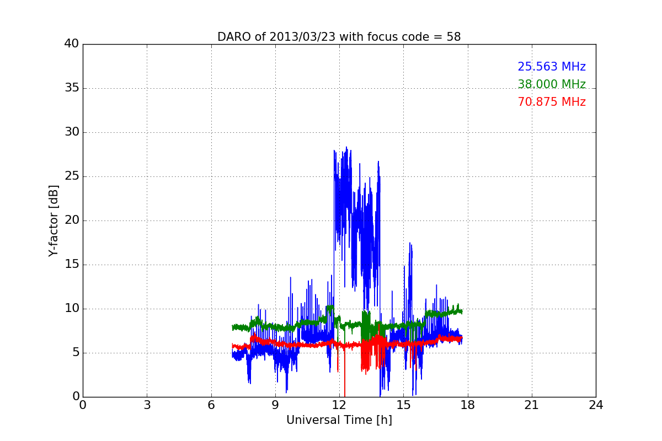
Task: Click the x-axis tick label 21
Action: pos(532,405)
